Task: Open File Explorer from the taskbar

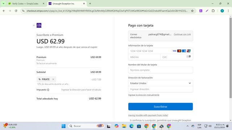Action: click(x=124, y=126)
